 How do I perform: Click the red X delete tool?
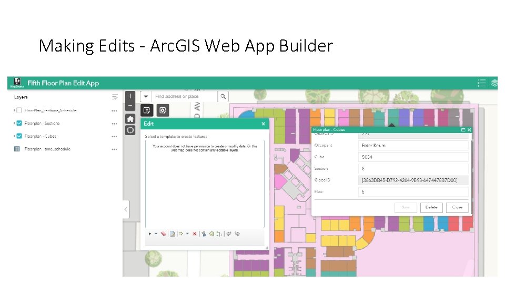point(195,234)
